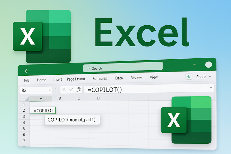
Task: Click the cell containing =COPILOT
Action: pyautogui.click(x=43, y=110)
